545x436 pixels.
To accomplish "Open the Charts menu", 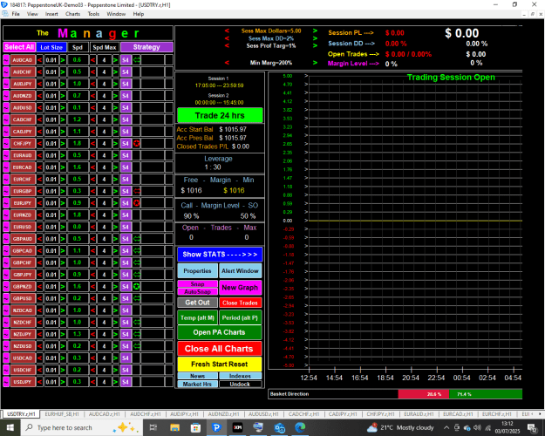I will pyautogui.click(x=72, y=14).
